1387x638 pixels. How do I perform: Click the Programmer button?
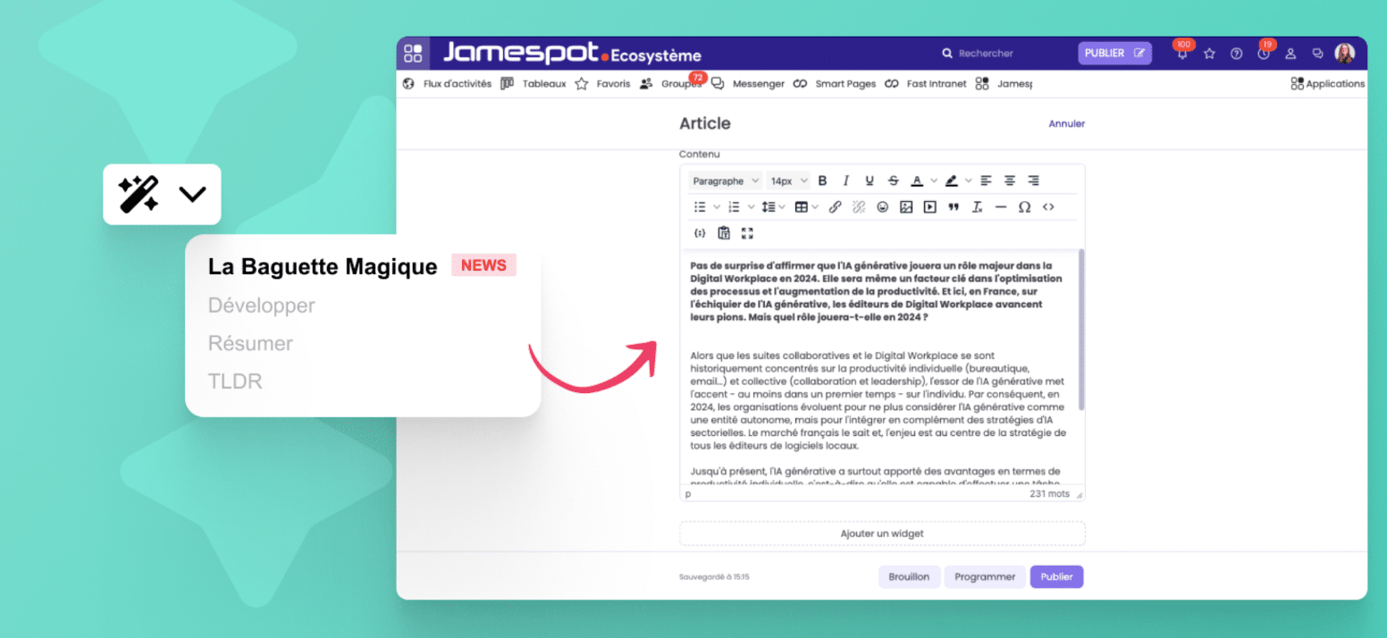click(985, 577)
